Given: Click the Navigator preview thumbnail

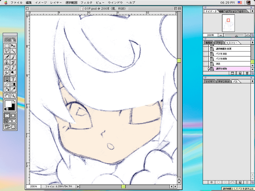Looking at the screenshot, I should point(228,23).
